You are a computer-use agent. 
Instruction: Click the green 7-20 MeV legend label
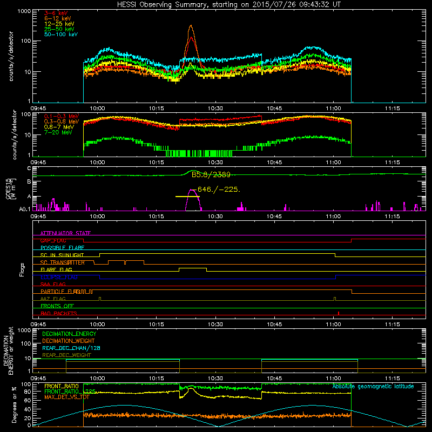click(x=58, y=132)
